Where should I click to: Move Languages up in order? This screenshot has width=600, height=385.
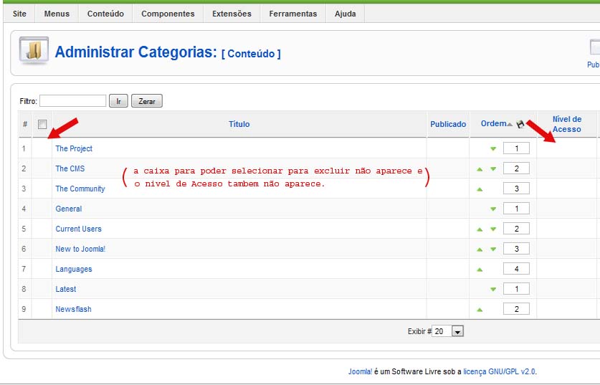(480, 270)
